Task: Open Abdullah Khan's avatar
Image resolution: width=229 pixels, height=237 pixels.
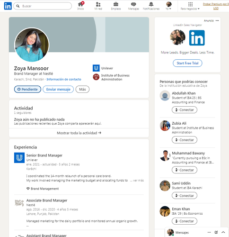Action: [x=165, y=96]
